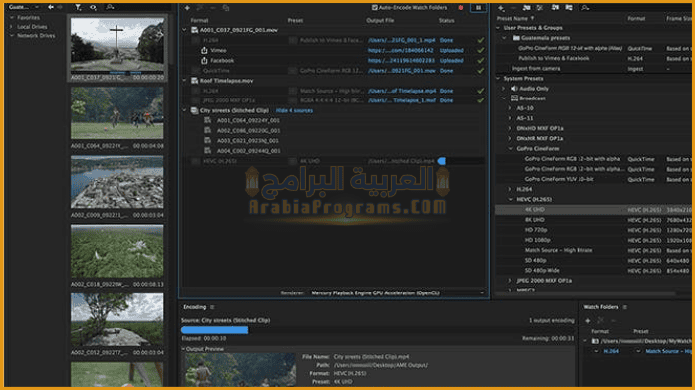Click the eye view-options icon in Media Browser
Image resolution: width=695 pixels, height=390 pixels.
[x=93, y=7]
